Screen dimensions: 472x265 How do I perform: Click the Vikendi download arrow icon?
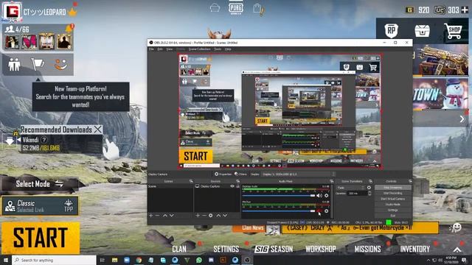click(10, 141)
